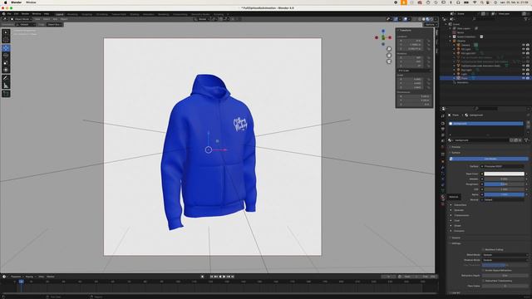The image size is (532, 299).
Task: Click the XYZ navigation axis gizmo
Action: (x=383, y=37)
